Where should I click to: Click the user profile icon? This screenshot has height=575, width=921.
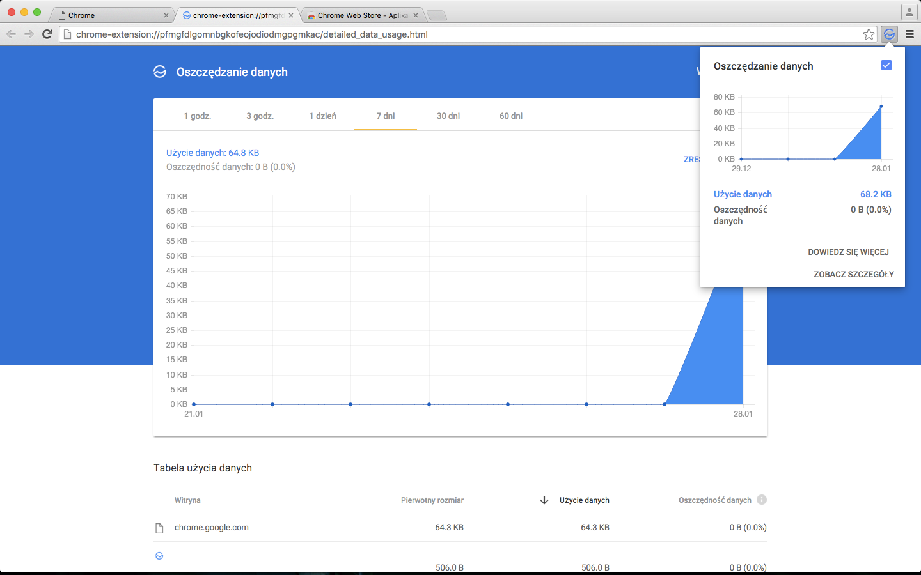(x=909, y=12)
